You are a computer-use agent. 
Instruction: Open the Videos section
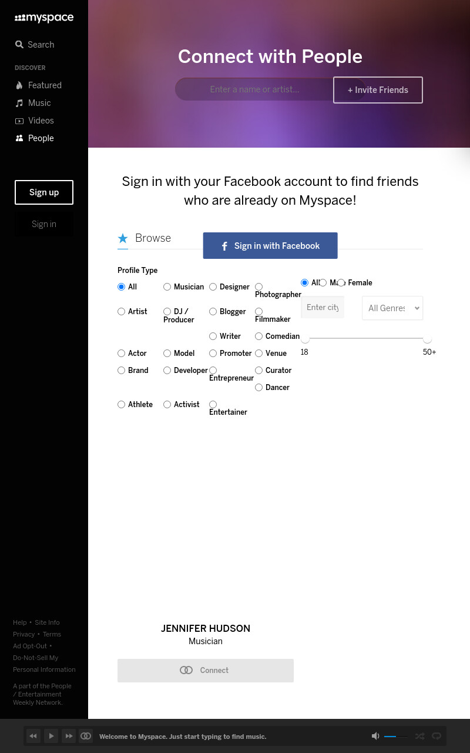pyautogui.click(x=34, y=121)
